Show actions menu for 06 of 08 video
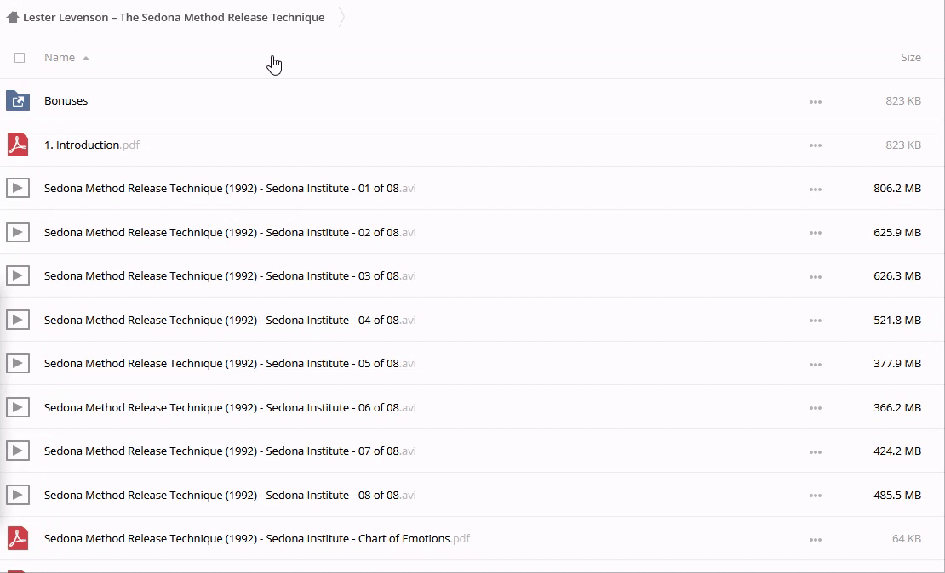 (815, 408)
